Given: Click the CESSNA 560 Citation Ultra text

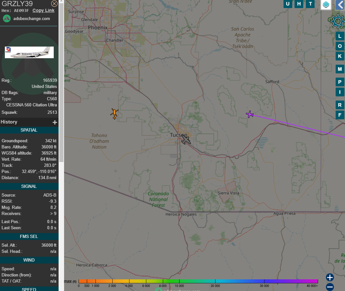Looking at the screenshot, I should pyautogui.click(x=31, y=105).
